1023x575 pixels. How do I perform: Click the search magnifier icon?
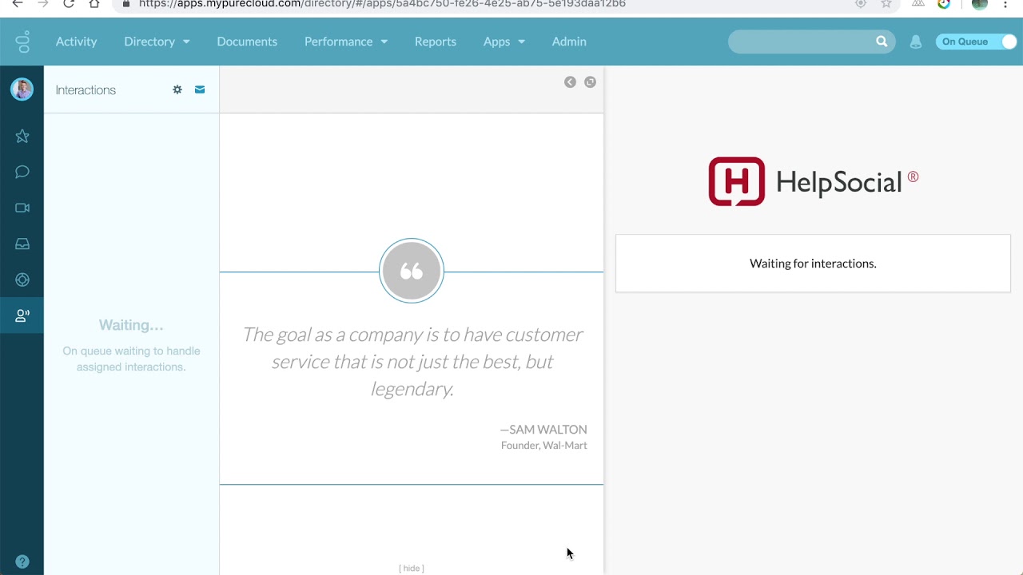(x=882, y=42)
